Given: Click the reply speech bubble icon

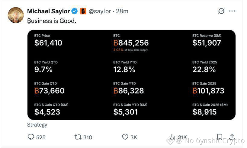Looking at the screenshot, I should [x=31, y=137].
